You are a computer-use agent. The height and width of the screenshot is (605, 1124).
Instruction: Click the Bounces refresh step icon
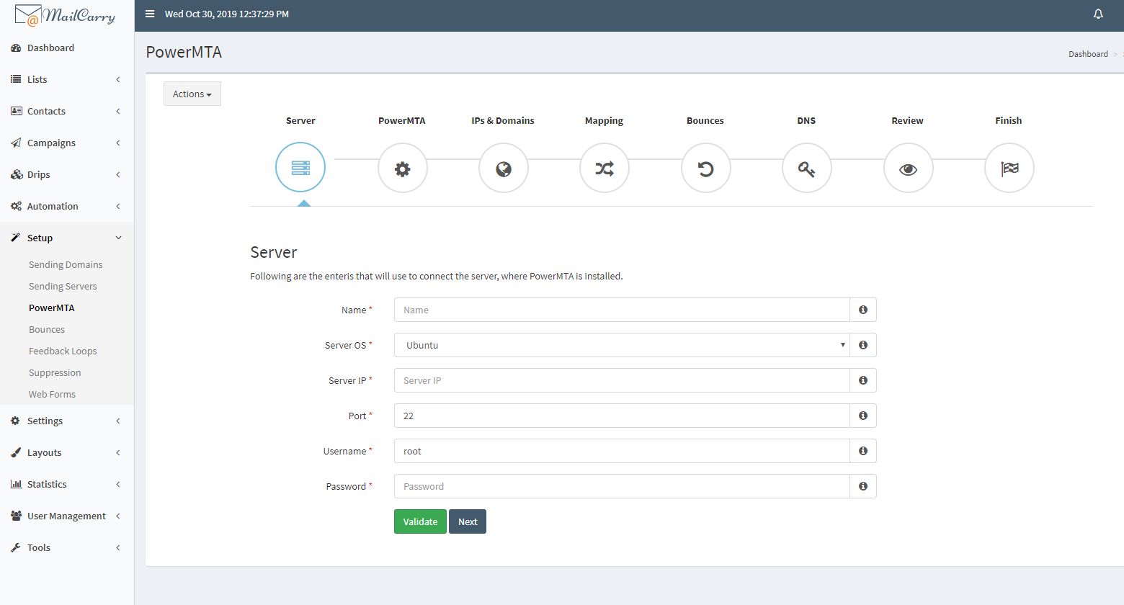706,169
